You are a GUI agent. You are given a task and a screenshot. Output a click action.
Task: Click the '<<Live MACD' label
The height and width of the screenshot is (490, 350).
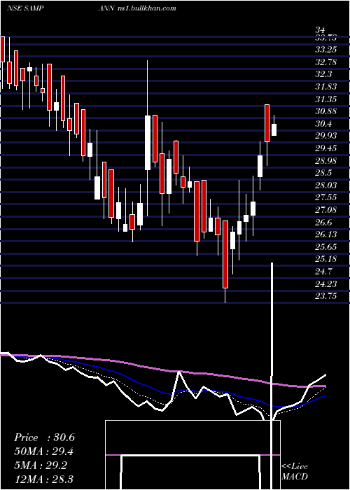pyautogui.click(x=295, y=471)
